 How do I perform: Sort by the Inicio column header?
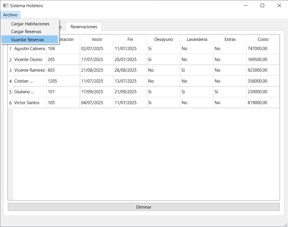click(x=97, y=39)
